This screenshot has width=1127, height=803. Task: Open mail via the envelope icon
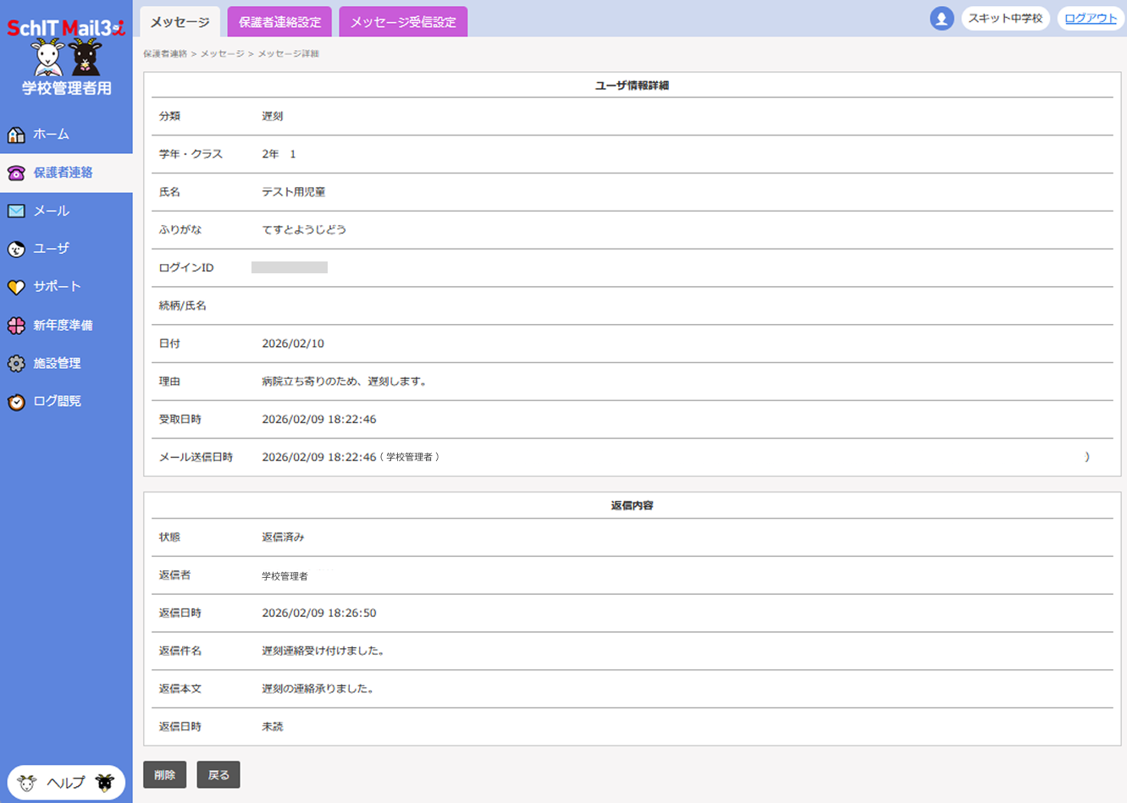coord(16,211)
